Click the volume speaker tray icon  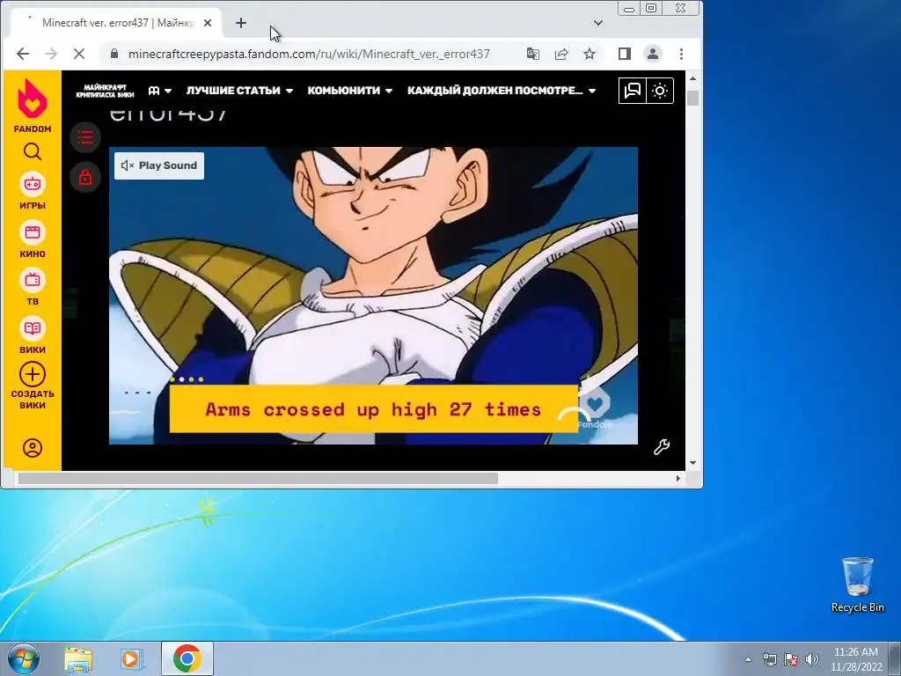pyautogui.click(x=812, y=660)
